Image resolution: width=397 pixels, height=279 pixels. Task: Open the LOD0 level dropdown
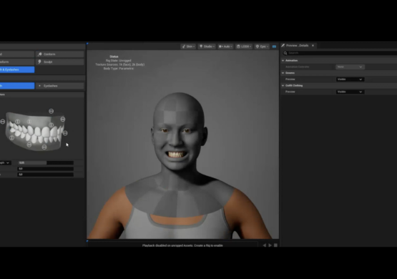click(x=244, y=46)
